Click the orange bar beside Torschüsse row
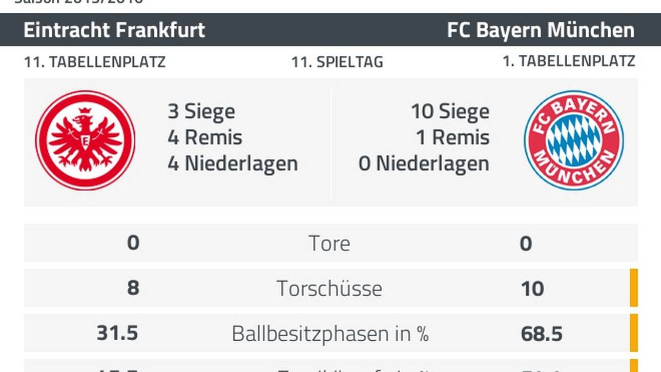 click(x=634, y=288)
